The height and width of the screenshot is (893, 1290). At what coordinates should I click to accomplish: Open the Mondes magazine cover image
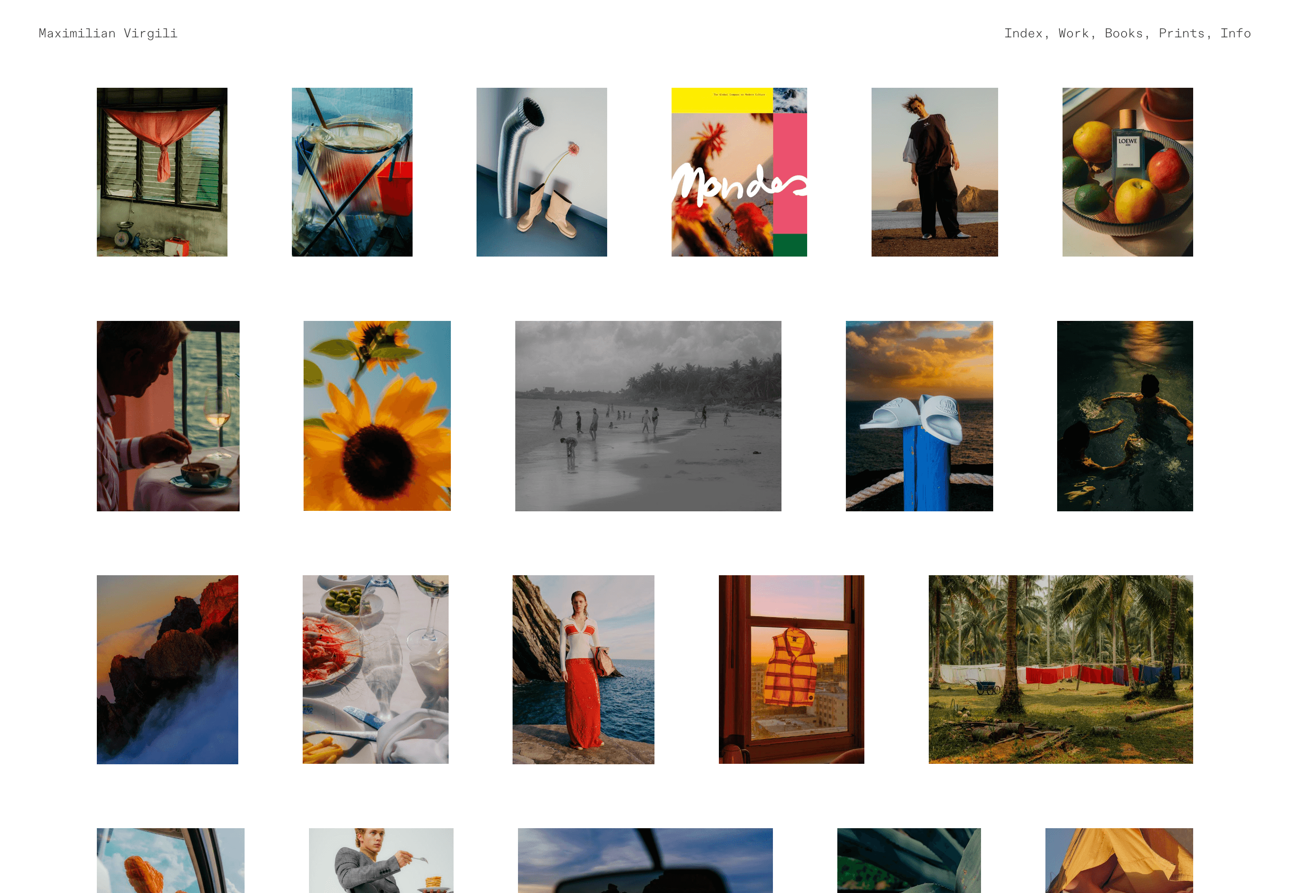(x=739, y=172)
